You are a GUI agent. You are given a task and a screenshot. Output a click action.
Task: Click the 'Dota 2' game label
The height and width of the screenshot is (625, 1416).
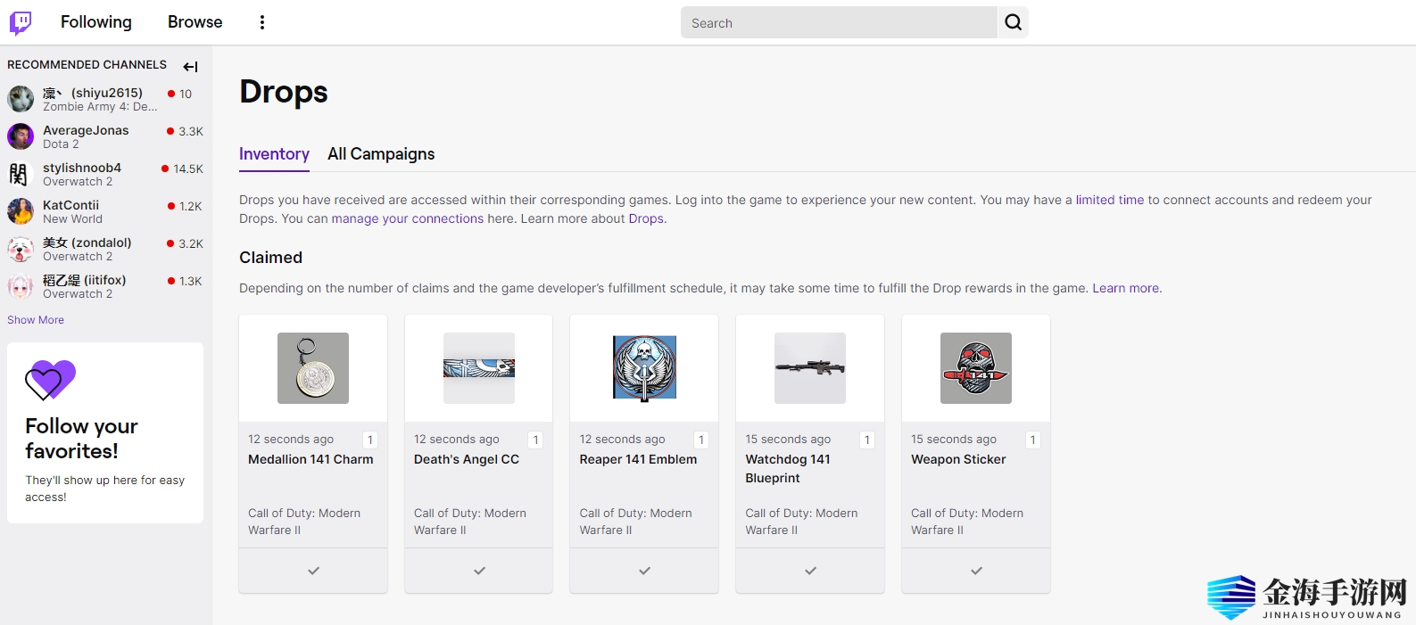click(x=61, y=144)
